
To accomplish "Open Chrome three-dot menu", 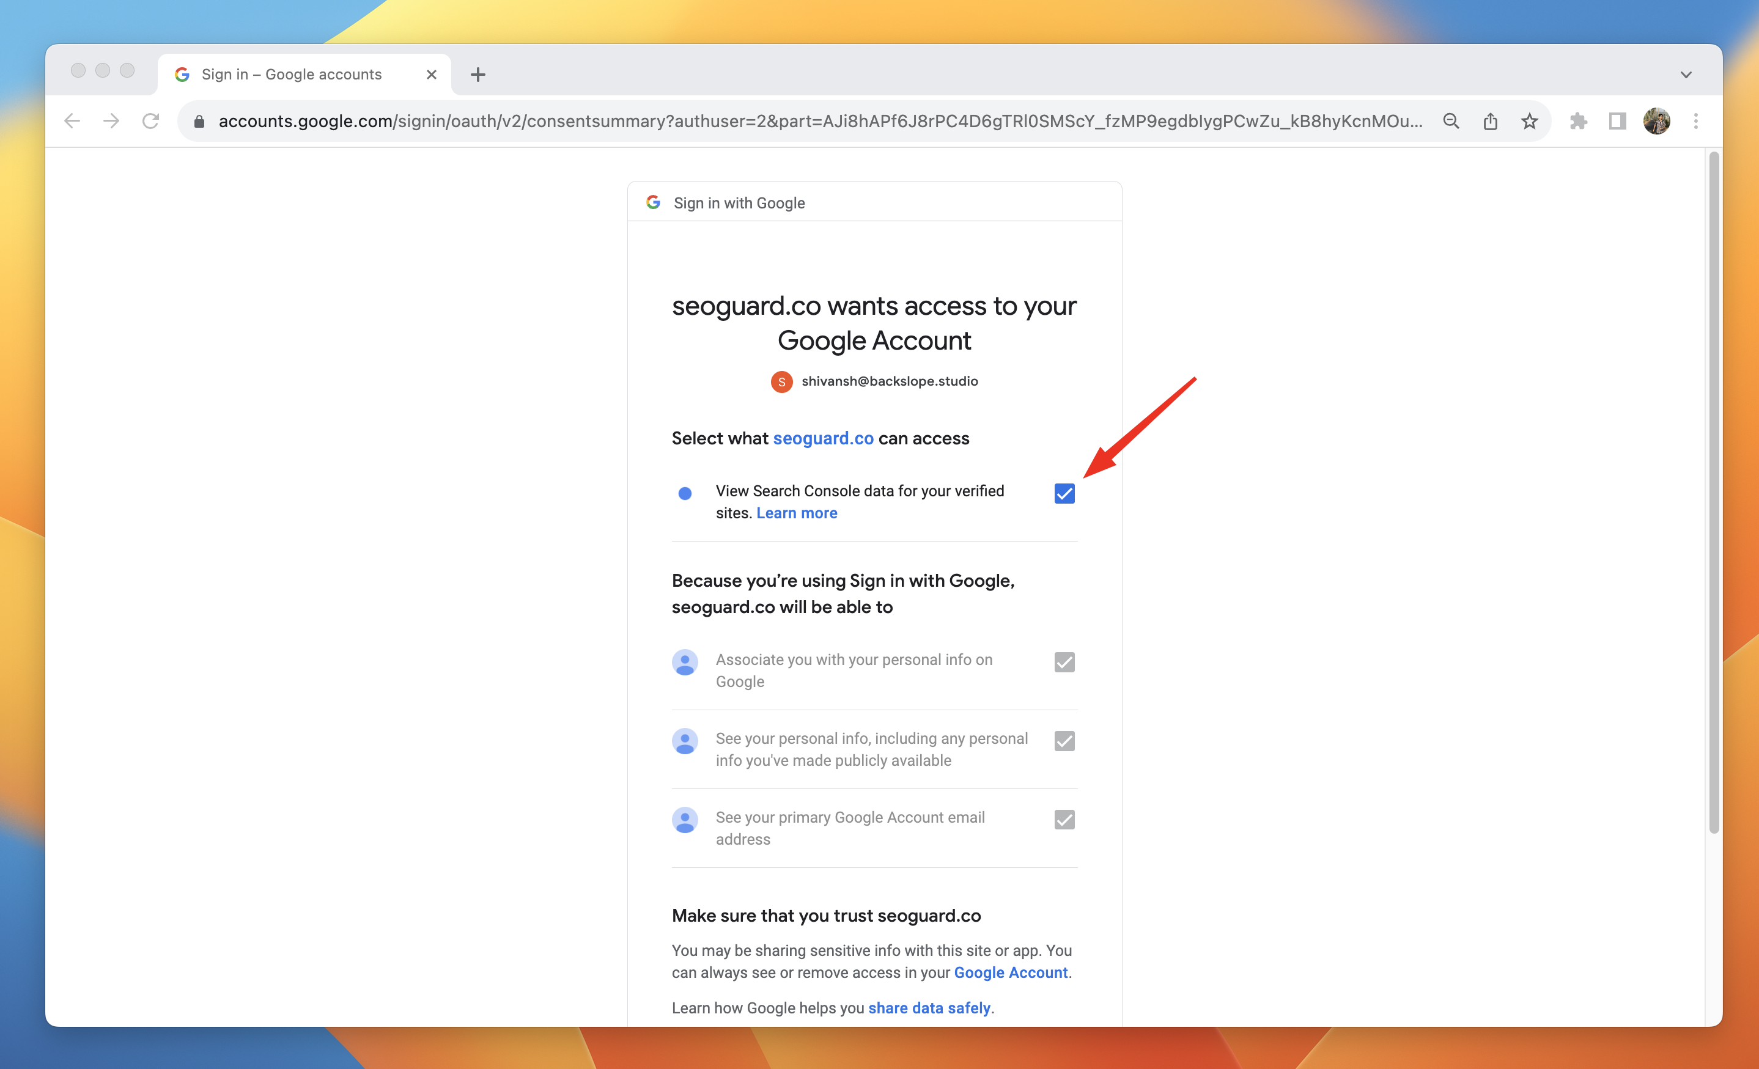I will [x=1696, y=121].
